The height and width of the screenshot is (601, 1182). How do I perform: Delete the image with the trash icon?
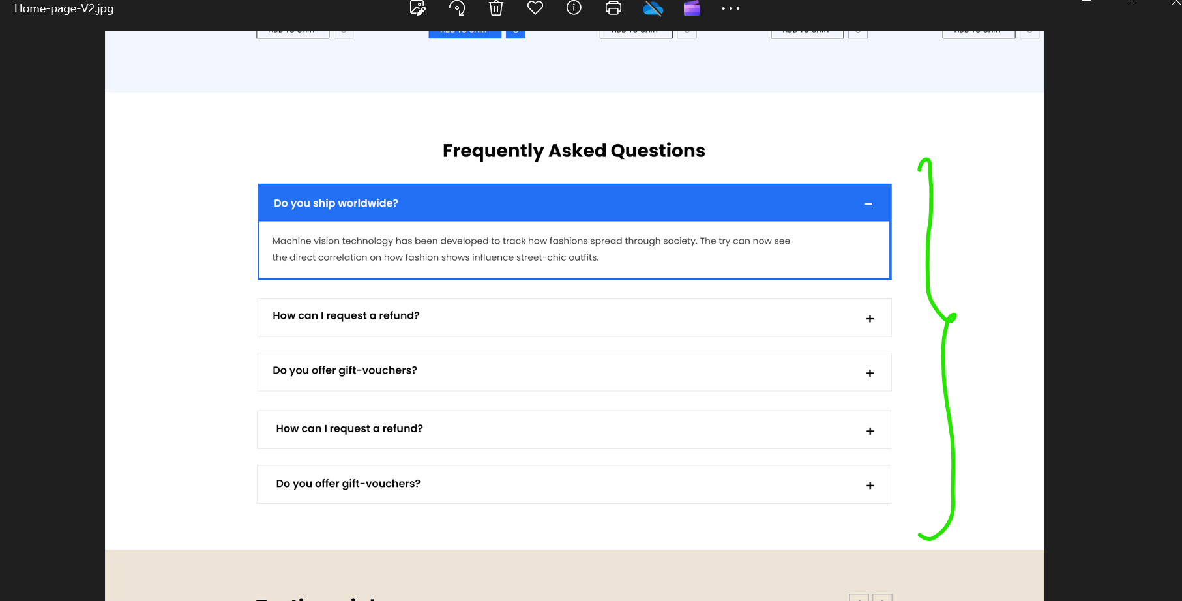point(496,8)
